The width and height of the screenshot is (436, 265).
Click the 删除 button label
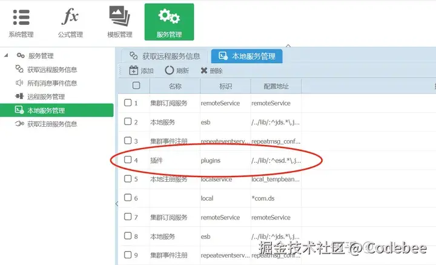tap(216, 71)
